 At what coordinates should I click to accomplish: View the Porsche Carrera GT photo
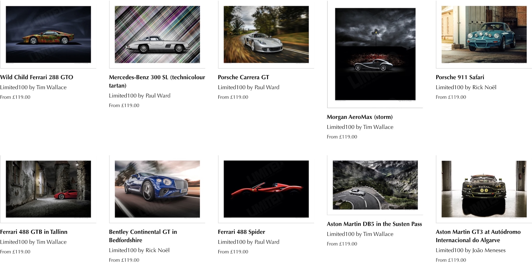pos(266,34)
